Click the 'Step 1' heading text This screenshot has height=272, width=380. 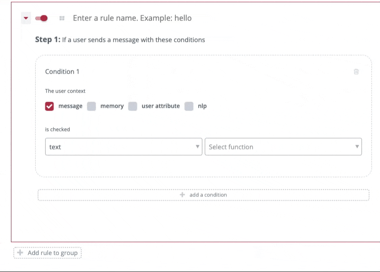pyautogui.click(x=47, y=40)
